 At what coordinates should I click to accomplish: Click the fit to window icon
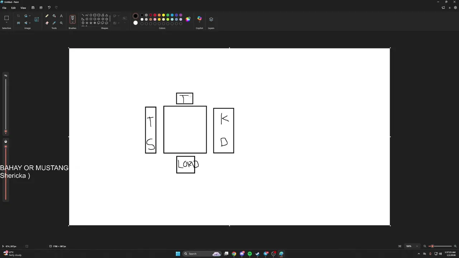[x=400, y=246]
